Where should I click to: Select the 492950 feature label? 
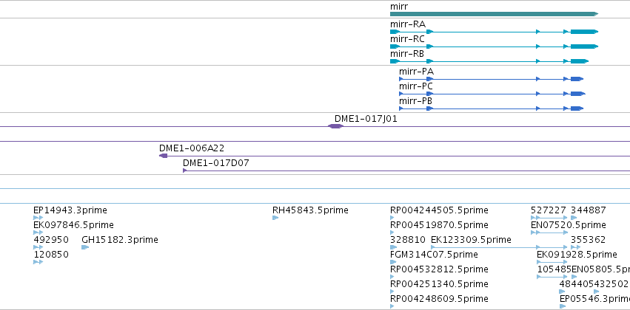(51, 240)
